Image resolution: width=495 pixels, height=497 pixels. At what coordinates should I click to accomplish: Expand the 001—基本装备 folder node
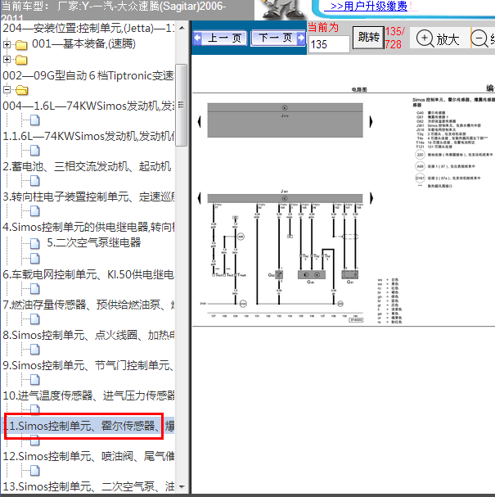click(x=7, y=44)
